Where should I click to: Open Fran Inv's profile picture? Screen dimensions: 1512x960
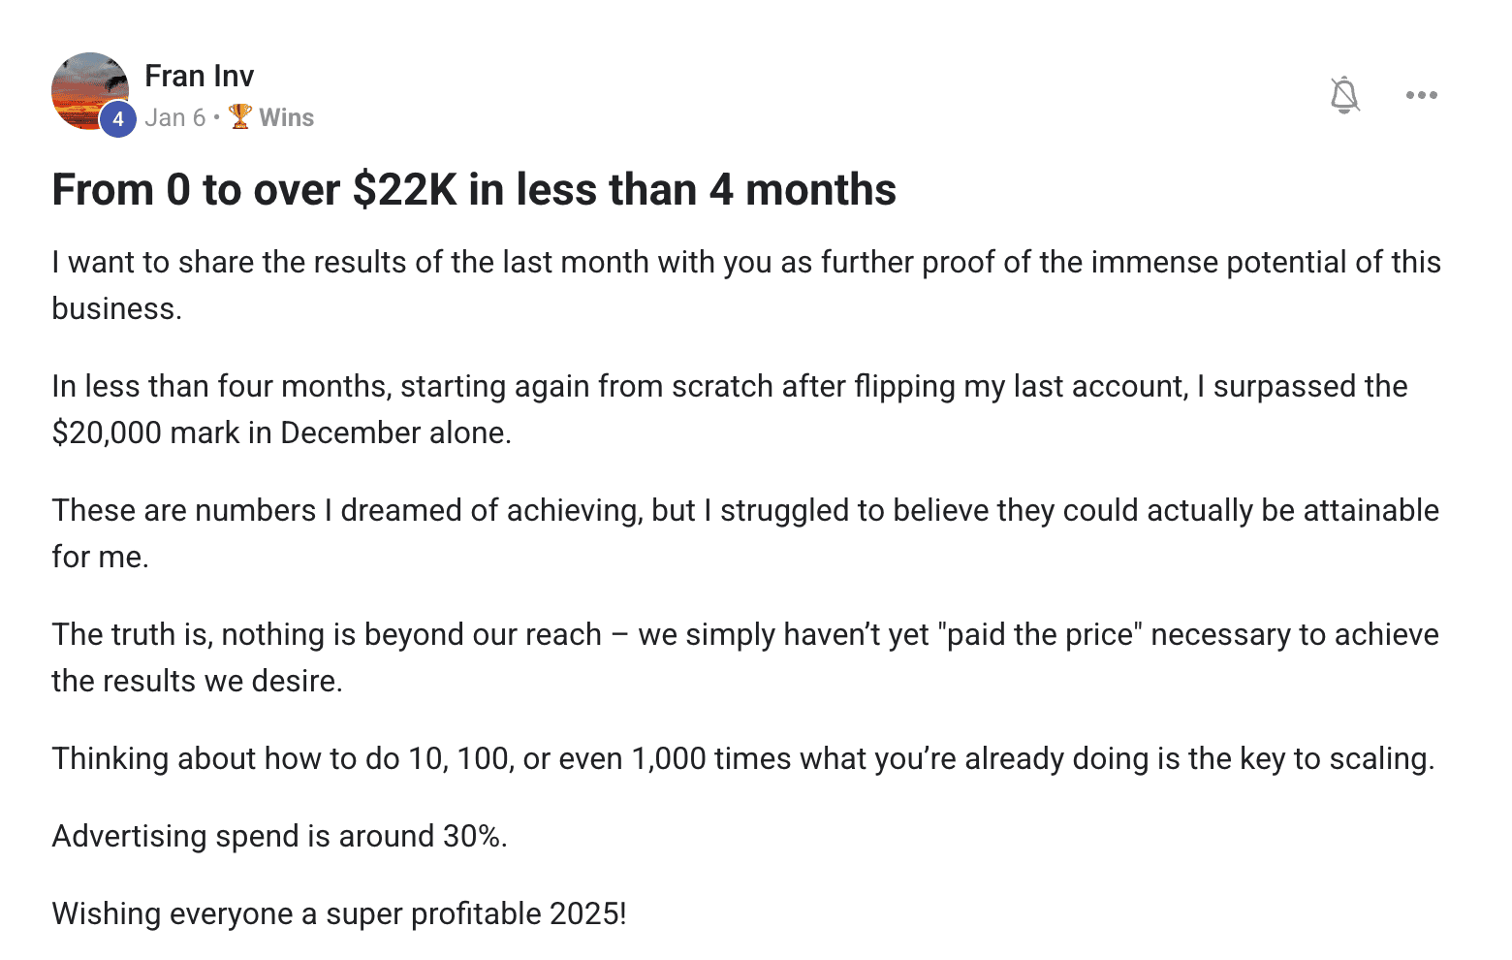[85, 87]
